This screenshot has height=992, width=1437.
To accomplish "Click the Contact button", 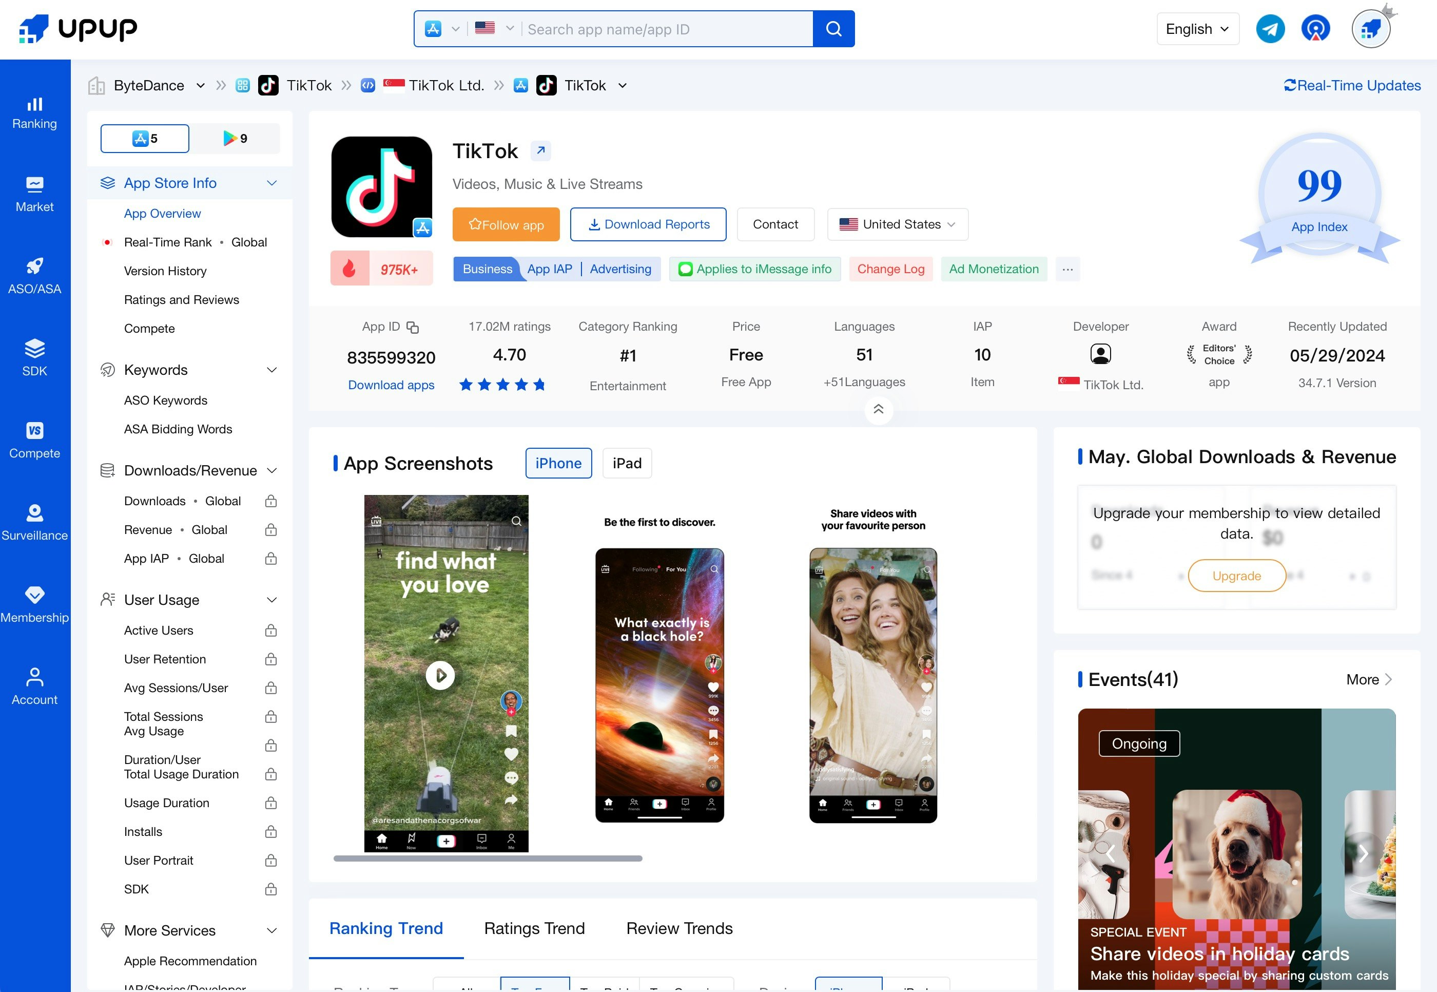I will click(x=775, y=224).
